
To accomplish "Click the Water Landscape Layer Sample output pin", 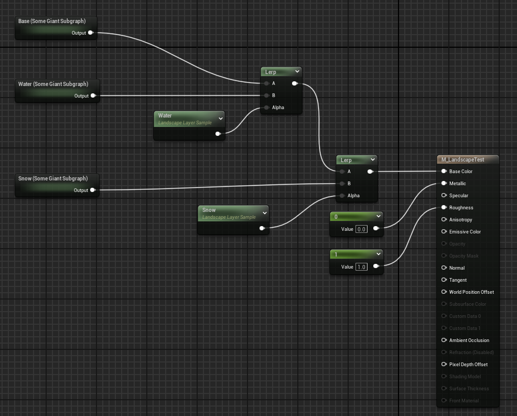I will click(x=218, y=134).
